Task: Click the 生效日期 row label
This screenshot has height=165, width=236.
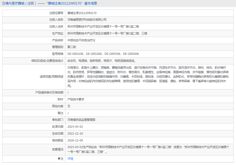Action: tap(57, 133)
